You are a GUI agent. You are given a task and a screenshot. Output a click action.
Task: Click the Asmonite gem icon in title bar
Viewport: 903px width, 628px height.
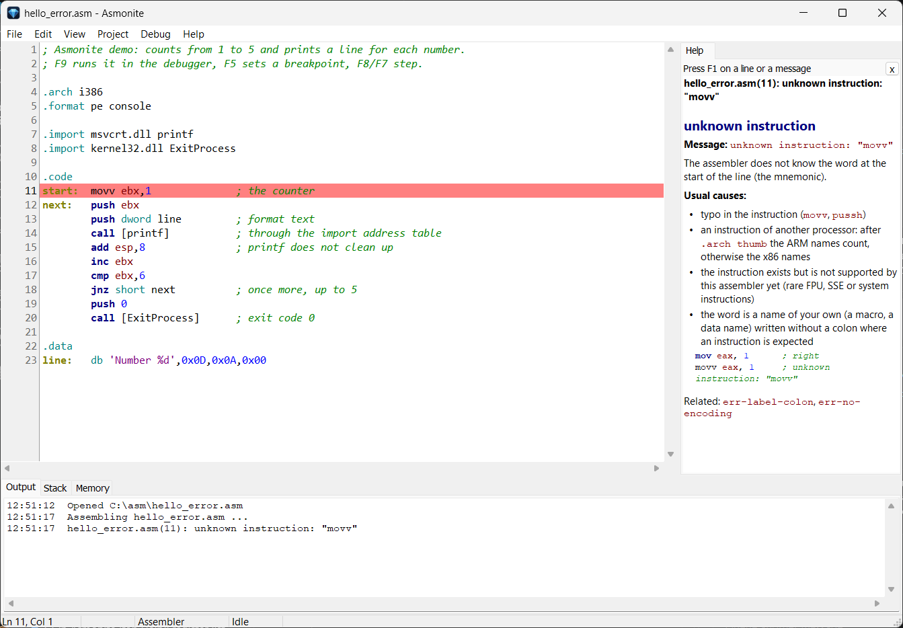pos(13,13)
